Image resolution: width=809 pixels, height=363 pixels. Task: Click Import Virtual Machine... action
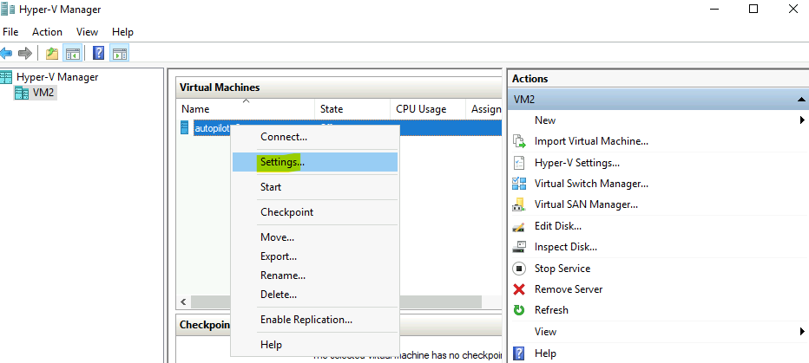coord(591,141)
